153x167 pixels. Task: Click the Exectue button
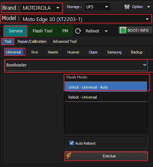point(106,156)
